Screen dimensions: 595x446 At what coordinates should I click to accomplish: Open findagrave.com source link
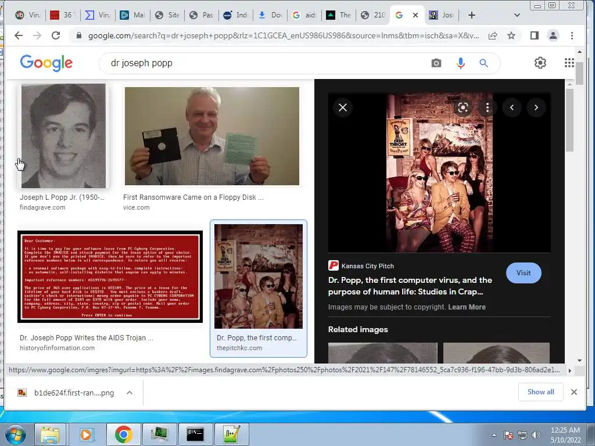pyautogui.click(x=42, y=207)
